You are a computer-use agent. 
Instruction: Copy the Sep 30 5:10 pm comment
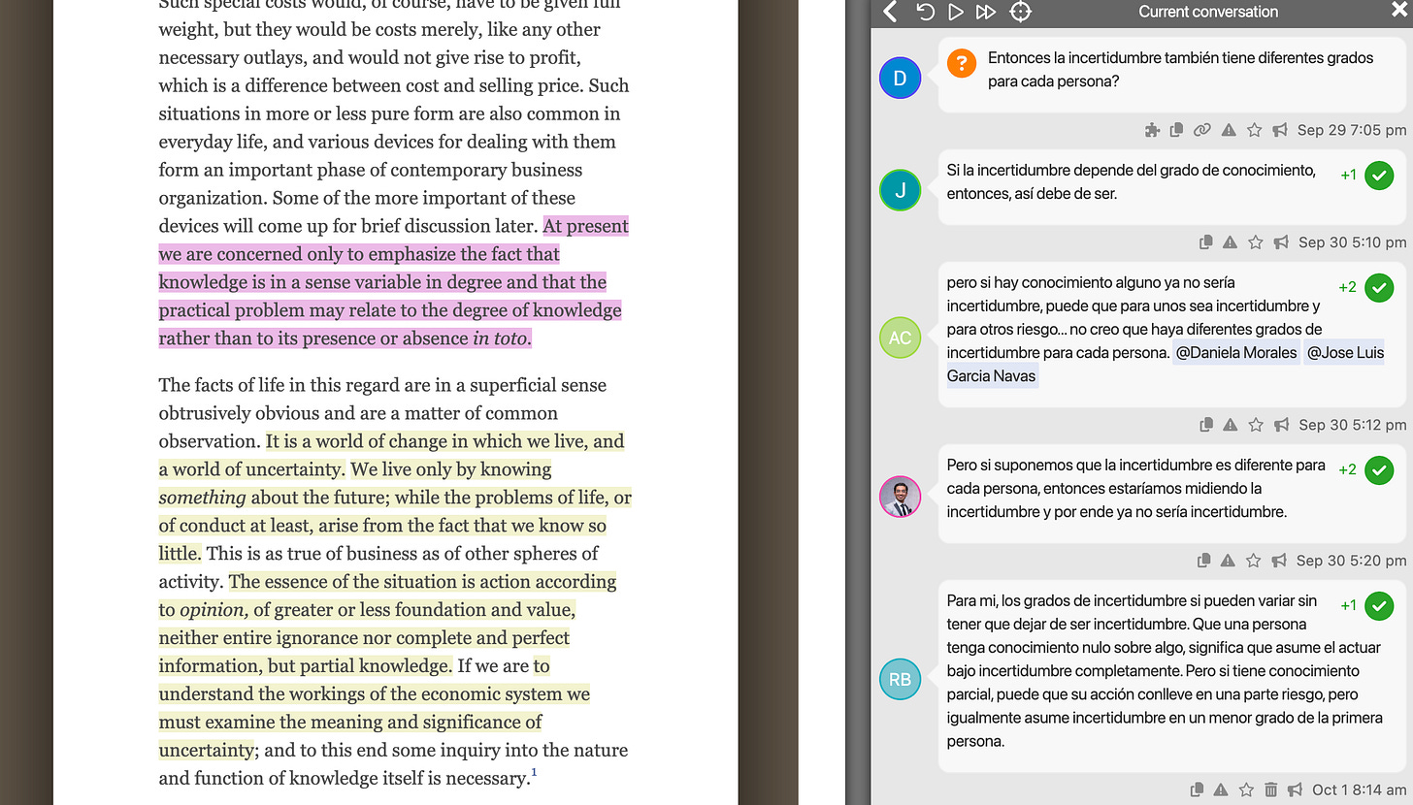tap(1206, 242)
